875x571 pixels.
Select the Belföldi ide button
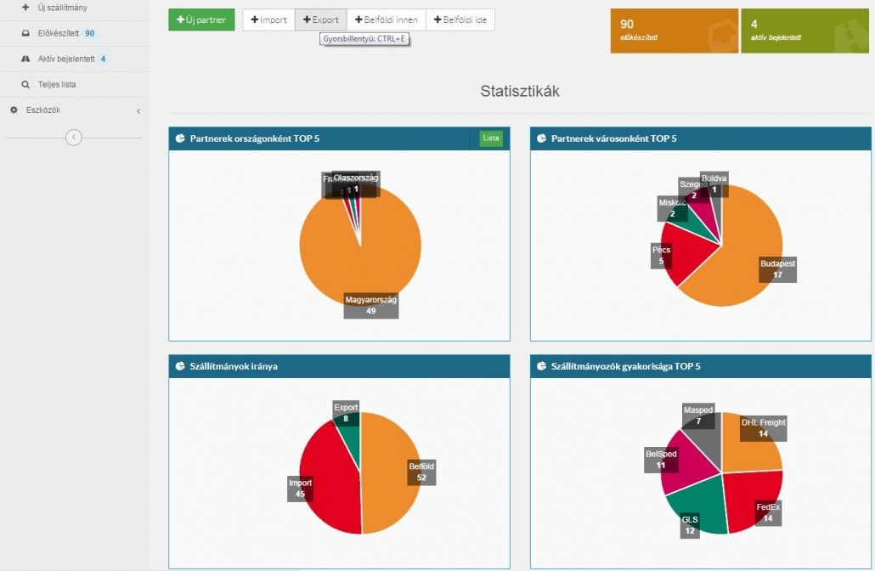point(460,20)
